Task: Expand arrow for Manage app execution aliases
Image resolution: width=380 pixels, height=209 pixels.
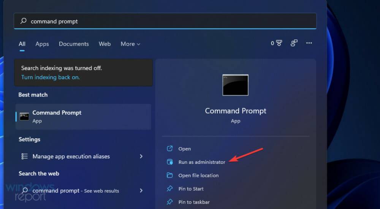Action: pyautogui.click(x=141, y=157)
